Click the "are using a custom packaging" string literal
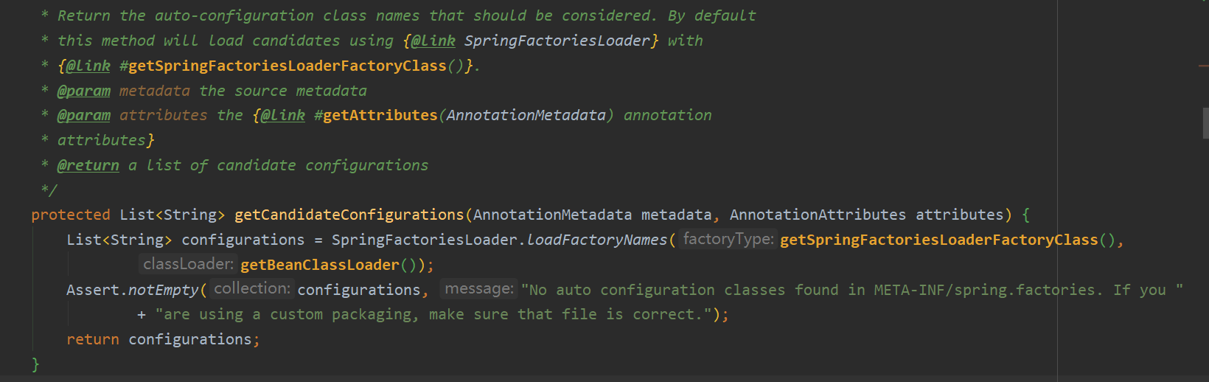This screenshot has width=1209, height=382. pos(433,314)
